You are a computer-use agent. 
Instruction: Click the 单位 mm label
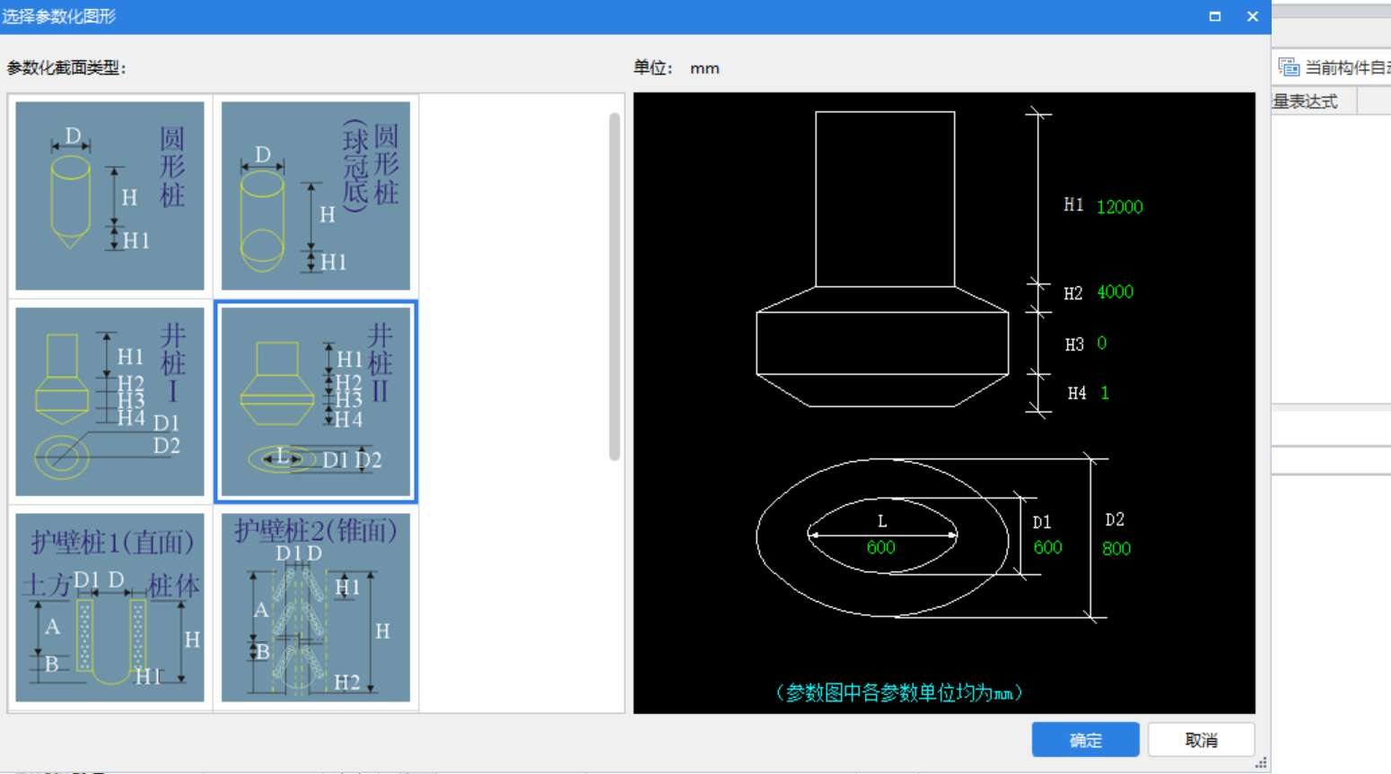point(677,68)
